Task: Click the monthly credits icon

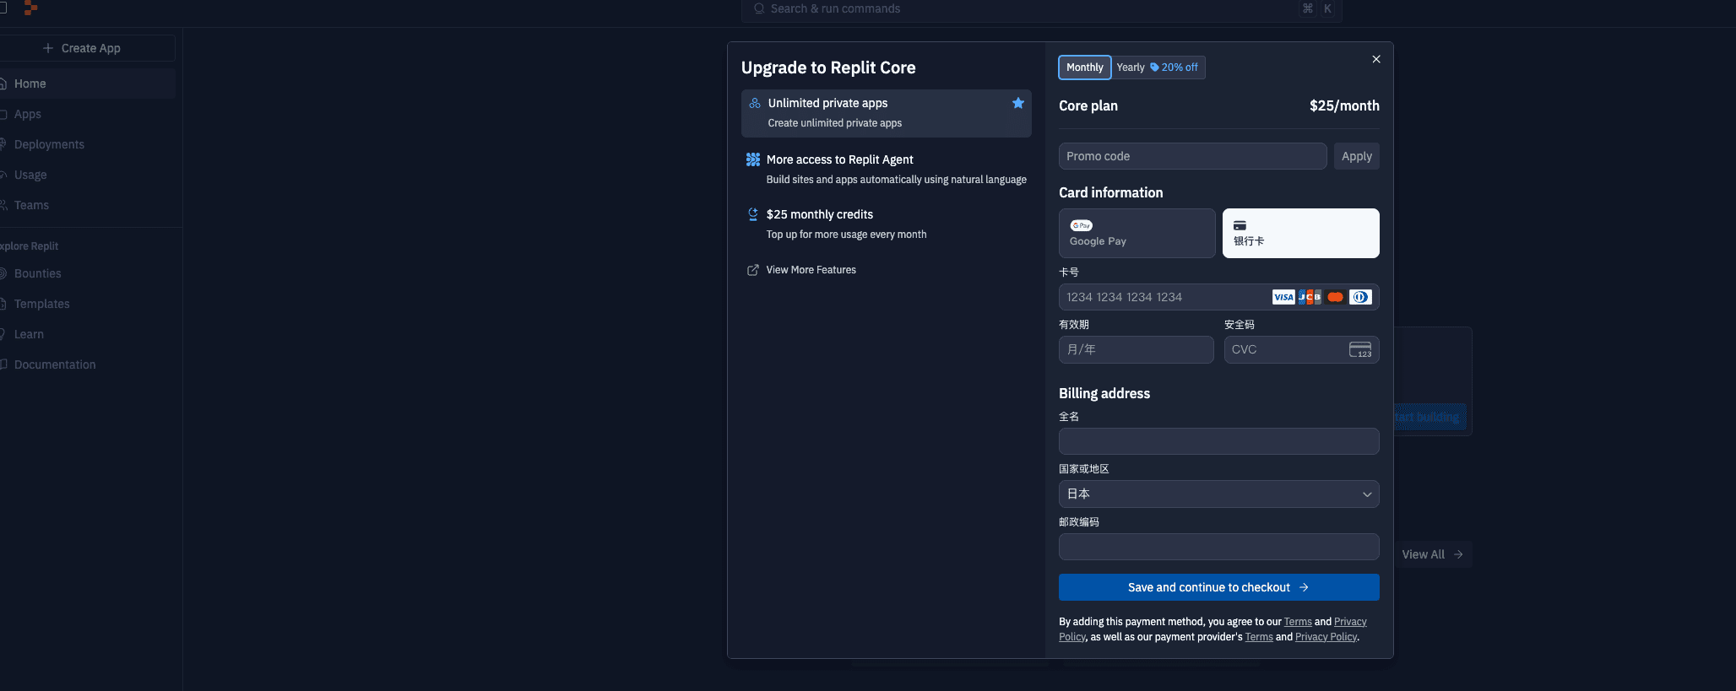Action: 753,214
